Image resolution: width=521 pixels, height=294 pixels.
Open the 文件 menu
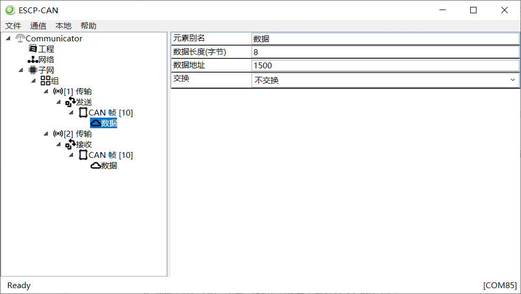13,25
